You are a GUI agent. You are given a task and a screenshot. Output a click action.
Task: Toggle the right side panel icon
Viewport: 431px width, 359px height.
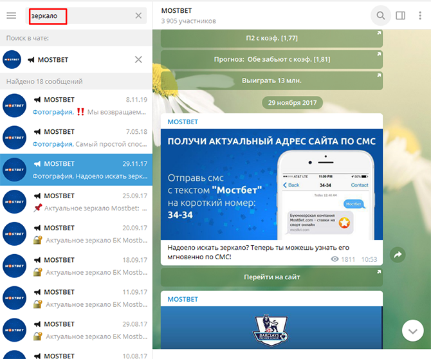click(x=401, y=15)
